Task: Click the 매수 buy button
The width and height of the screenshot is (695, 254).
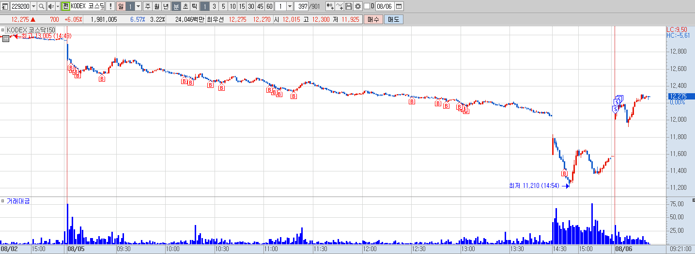Action: coord(373,19)
